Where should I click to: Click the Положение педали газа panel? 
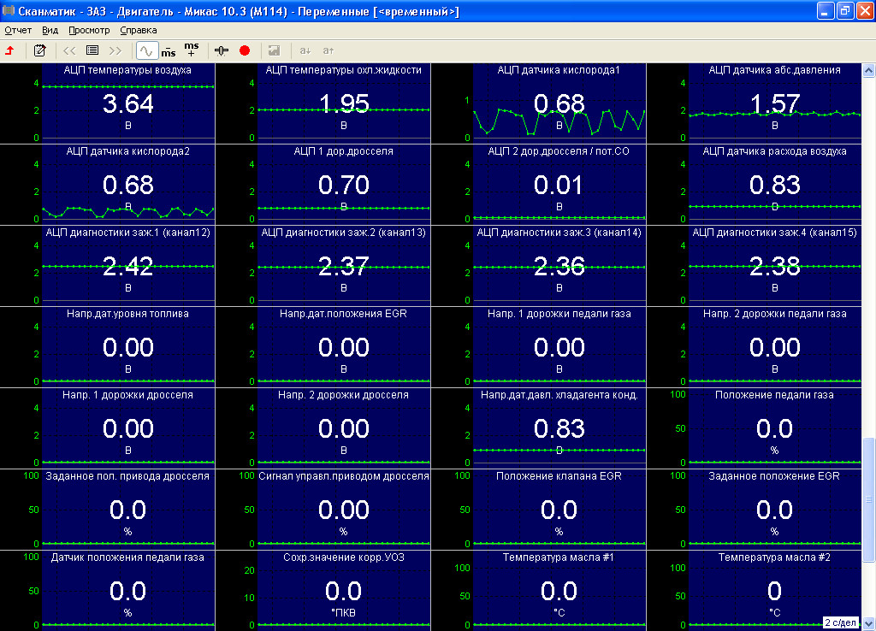click(775, 429)
